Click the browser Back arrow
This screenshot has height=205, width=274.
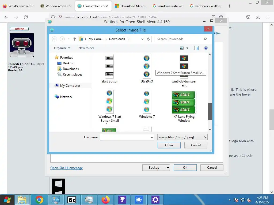click(x=6, y=17)
